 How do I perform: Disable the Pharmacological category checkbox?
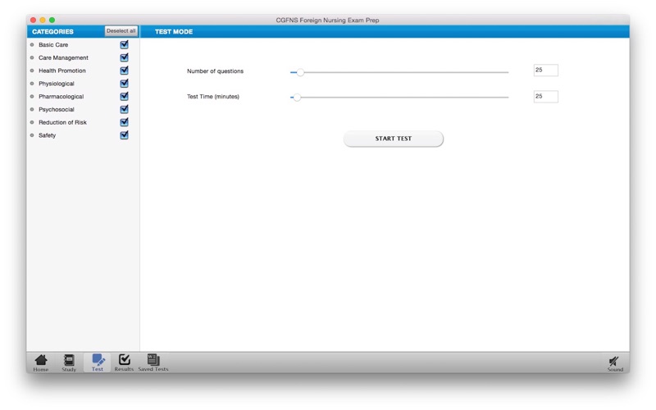click(x=125, y=96)
